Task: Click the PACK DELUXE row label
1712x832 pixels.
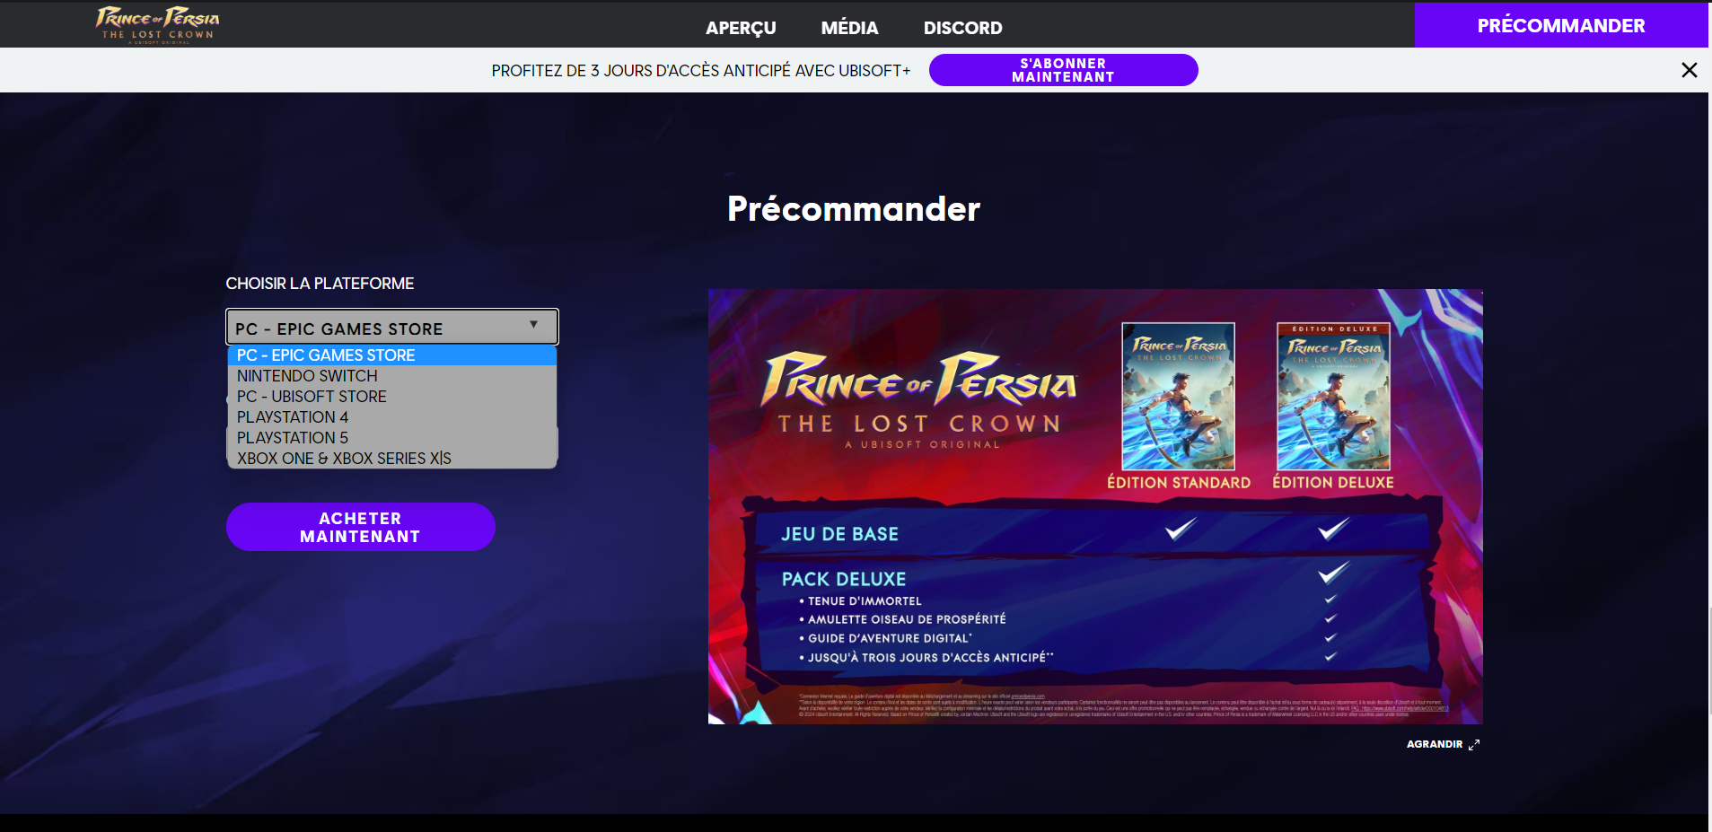Action: pyautogui.click(x=844, y=579)
